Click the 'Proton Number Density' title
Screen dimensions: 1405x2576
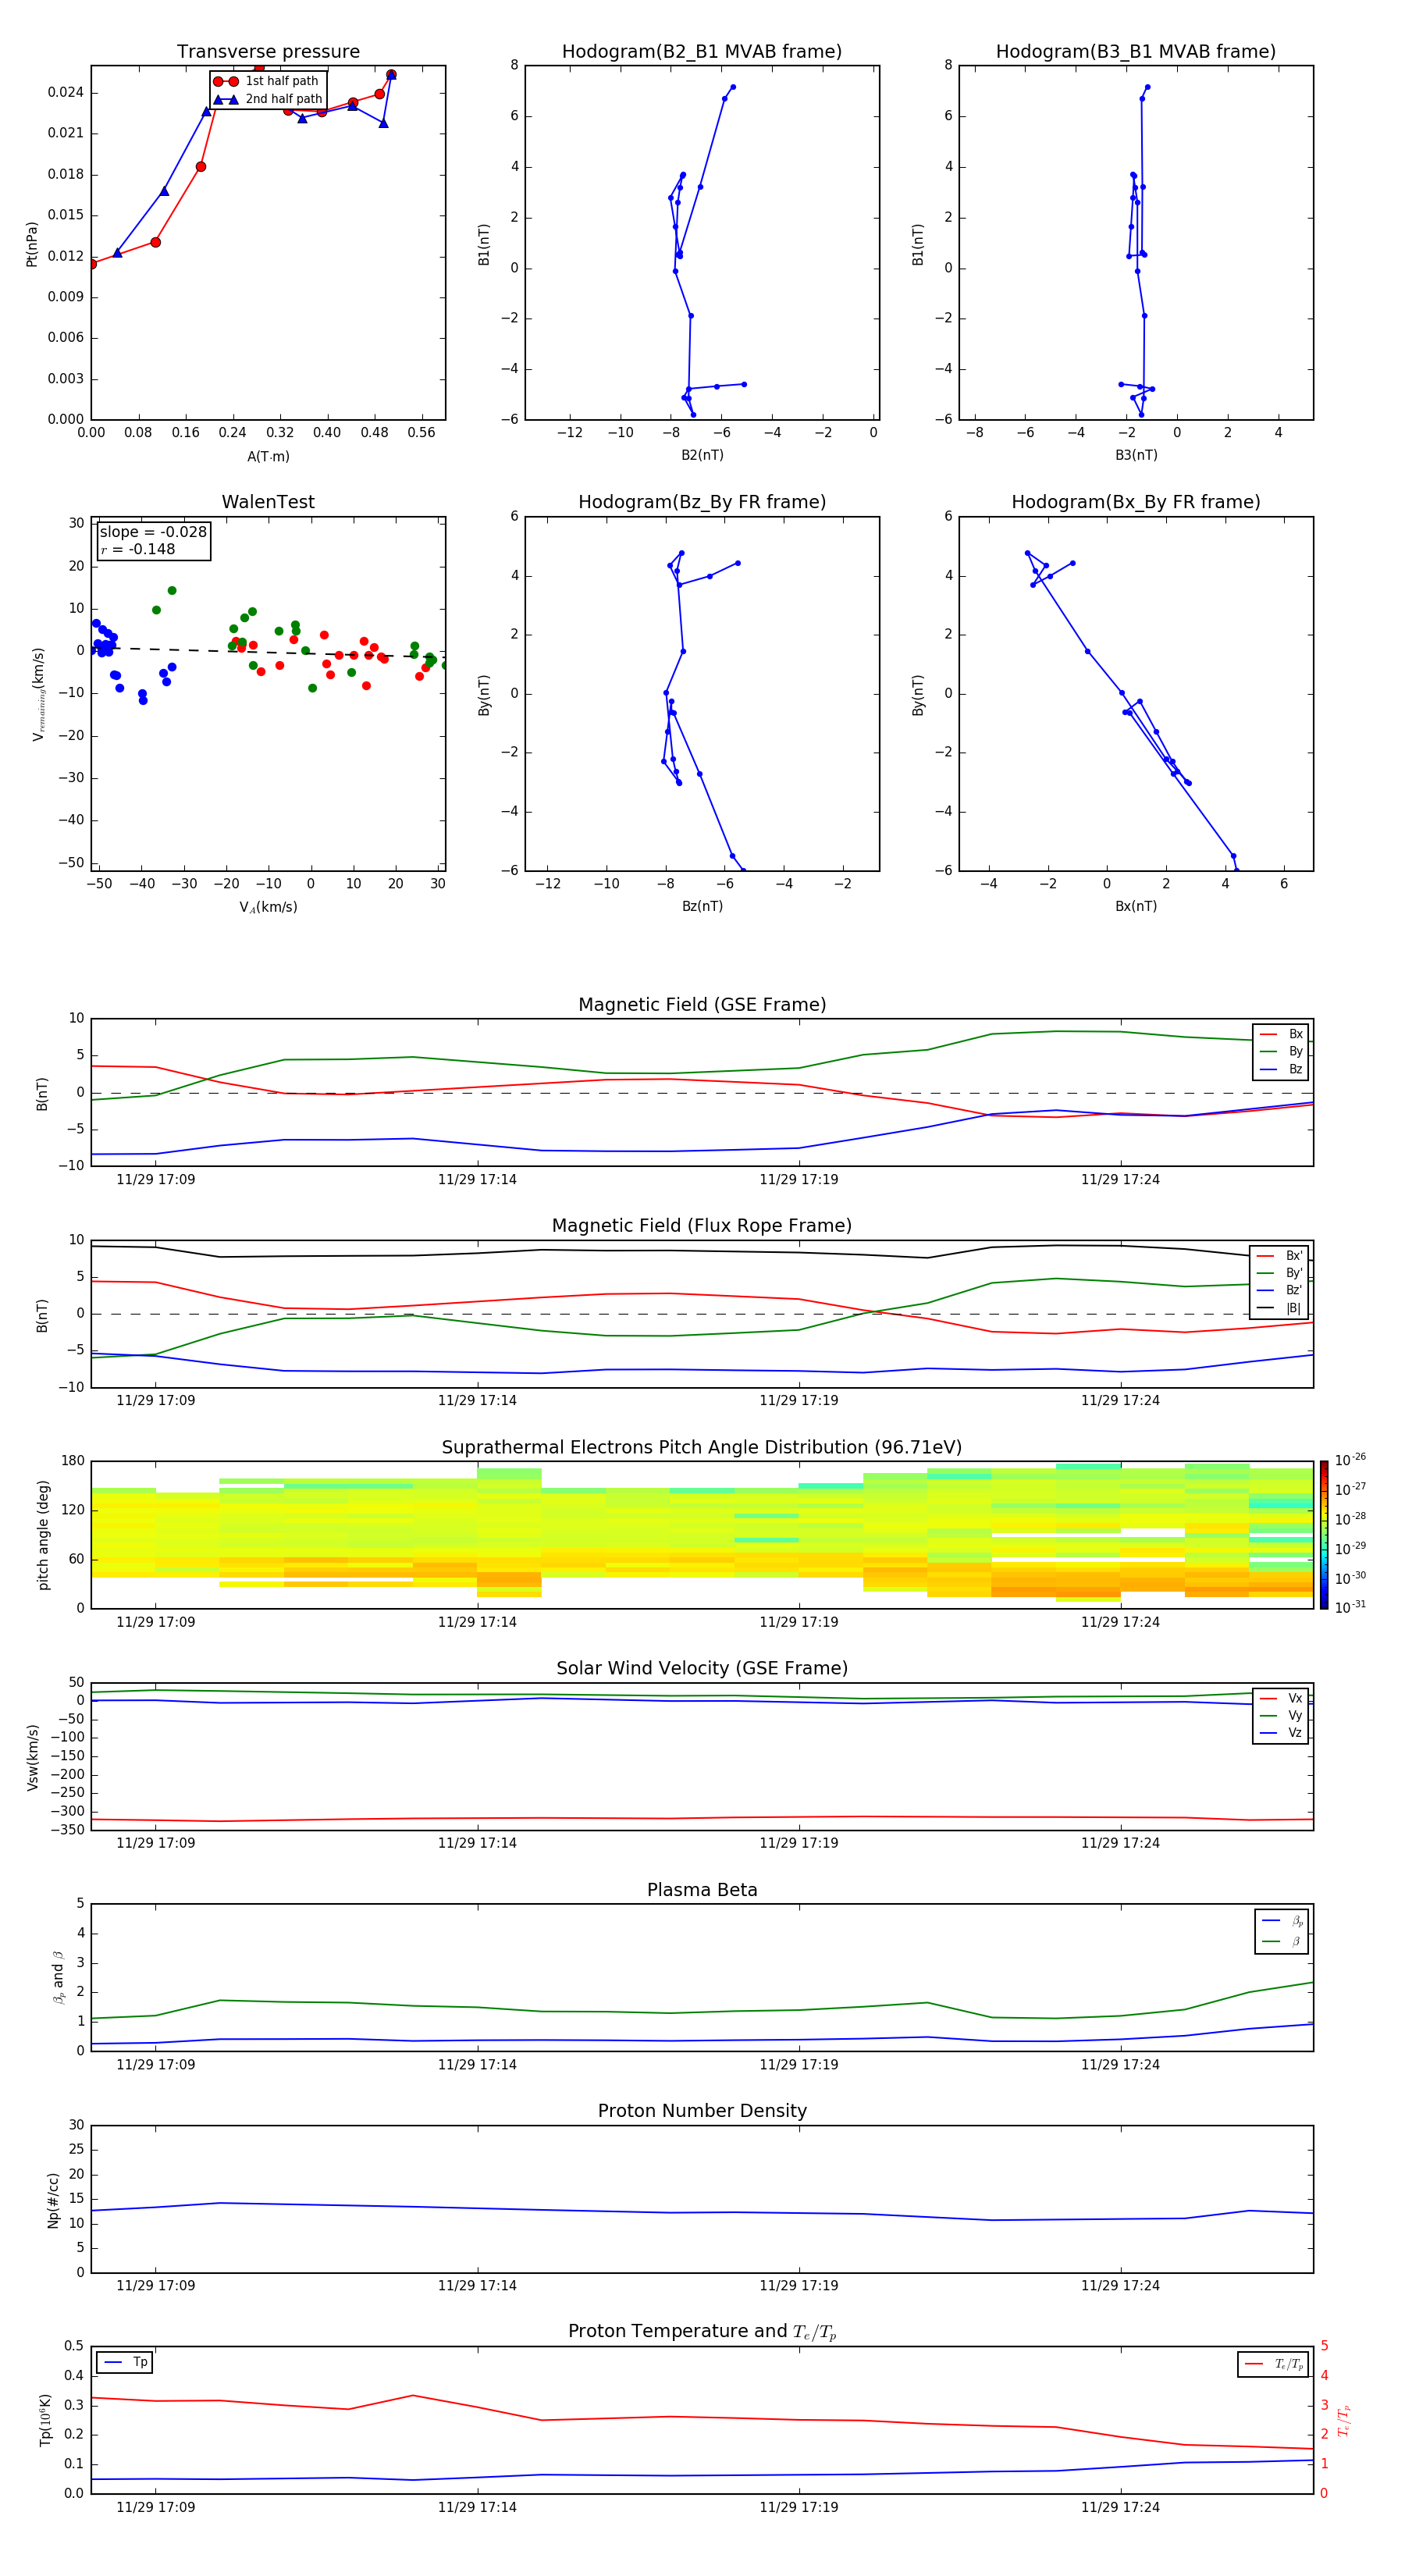pyautogui.click(x=702, y=2111)
